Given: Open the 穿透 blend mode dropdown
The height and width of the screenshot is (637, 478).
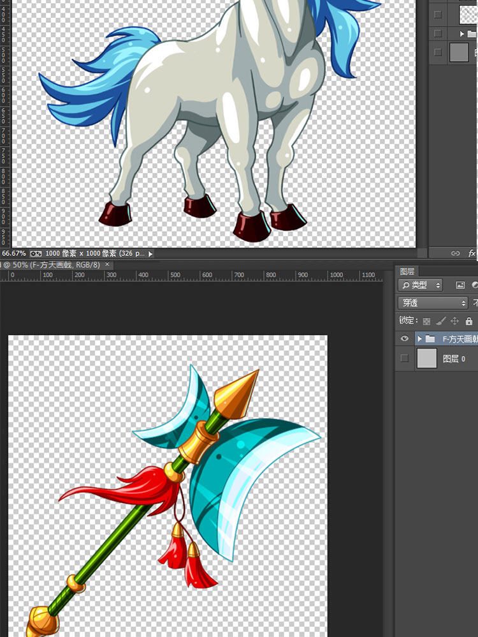Looking at the screenshot, I should (x=433, y=303).
